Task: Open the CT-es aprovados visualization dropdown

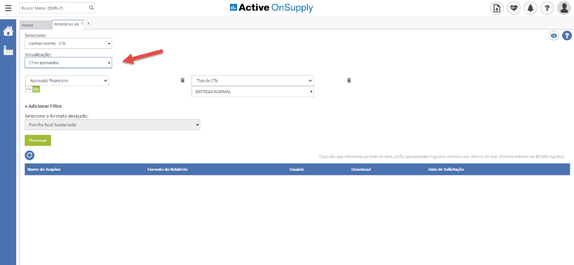Action: [68, 63]
